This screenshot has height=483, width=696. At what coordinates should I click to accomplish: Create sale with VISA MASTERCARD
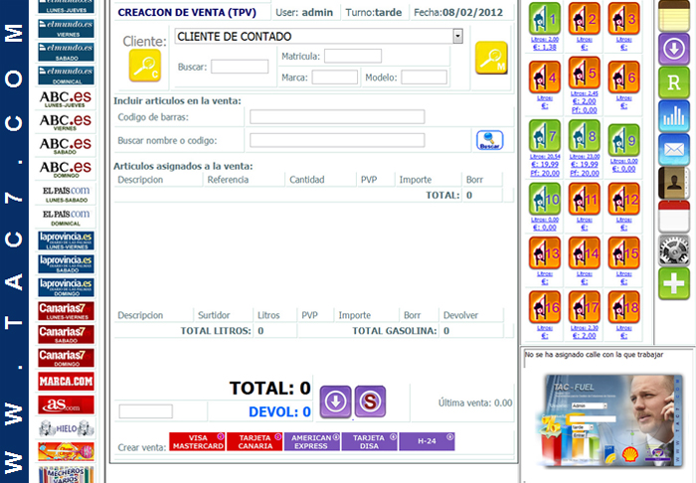pos(197,441)
